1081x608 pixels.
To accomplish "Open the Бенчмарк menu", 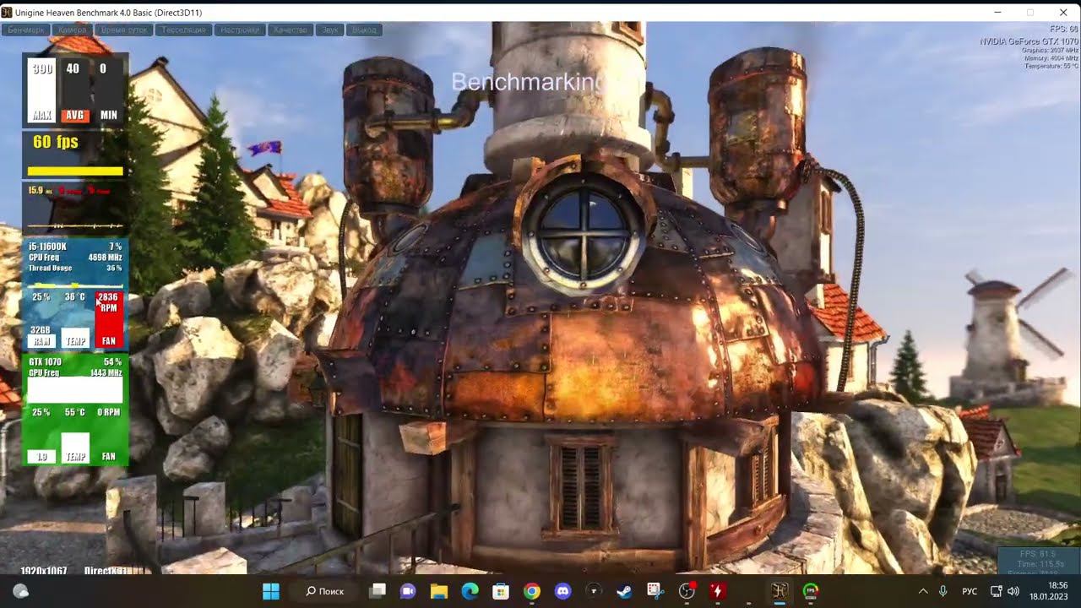I will [26, 30].
